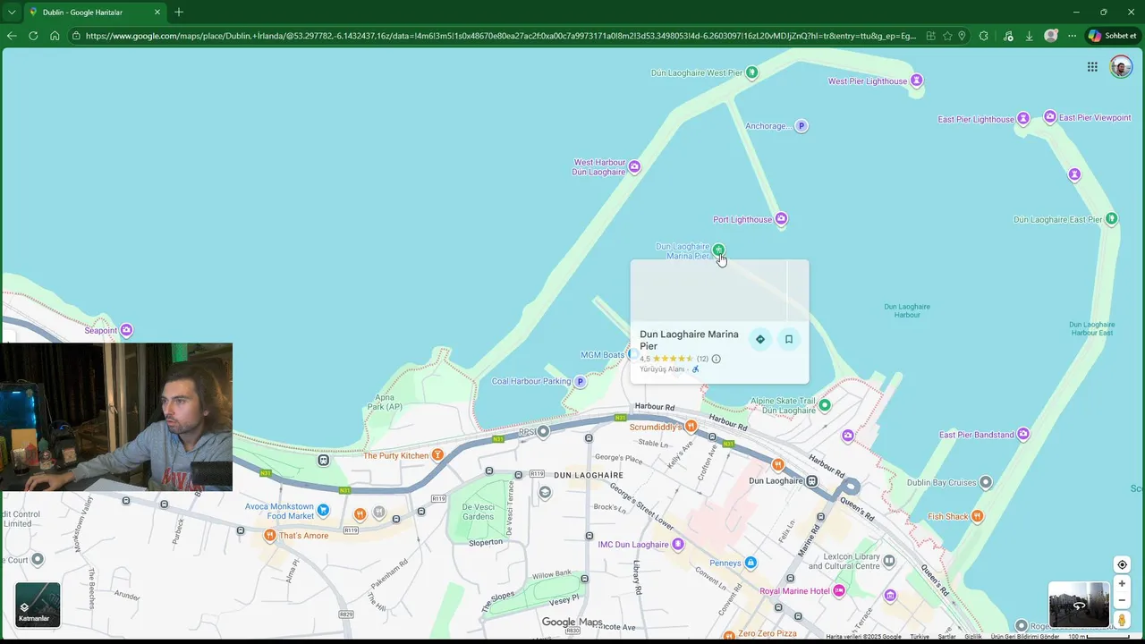Screen dimensions: 1145x644
Task: Zoom out on the map
Action: click(1122, 601)
